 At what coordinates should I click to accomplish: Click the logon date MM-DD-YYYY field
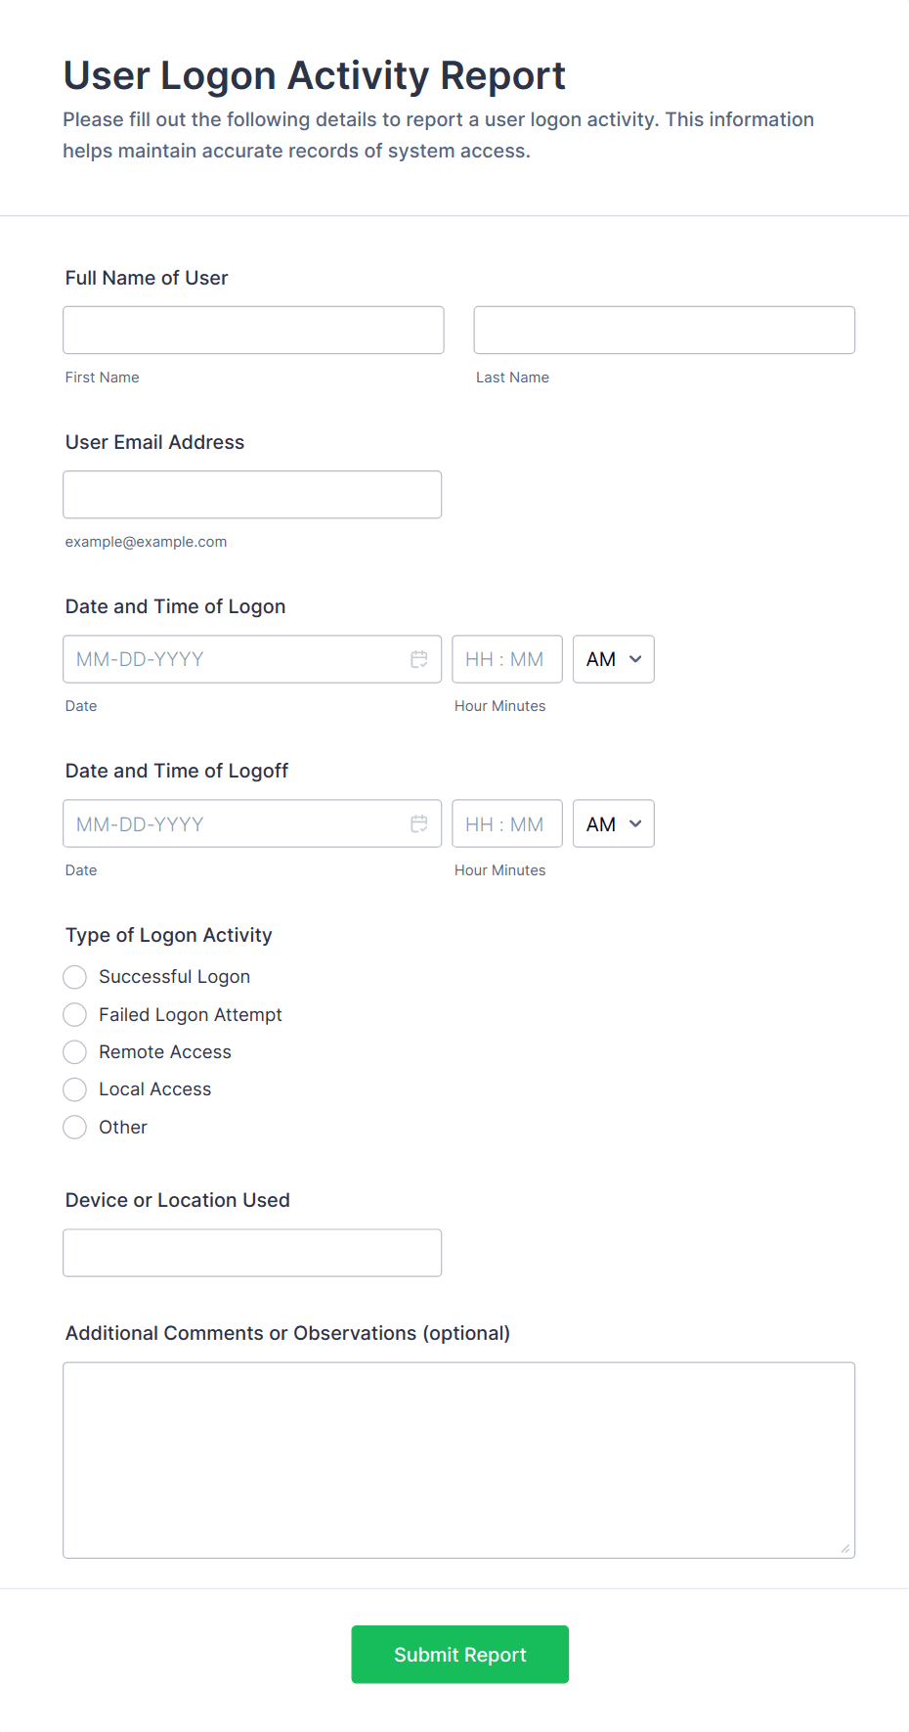coord(235,659)
